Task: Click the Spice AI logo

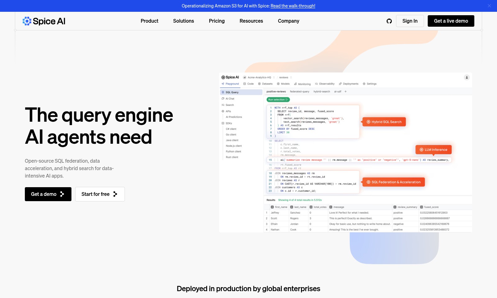Action: pyautogui.click(x=44, y=21)
